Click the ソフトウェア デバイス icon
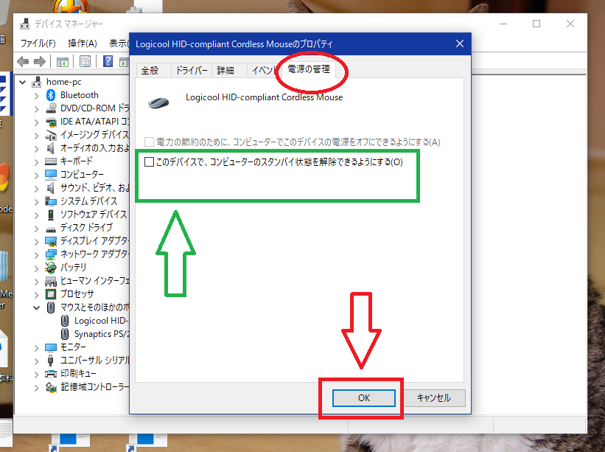The image size is (605, 452). pyautogui.click(x=51, y=215)
